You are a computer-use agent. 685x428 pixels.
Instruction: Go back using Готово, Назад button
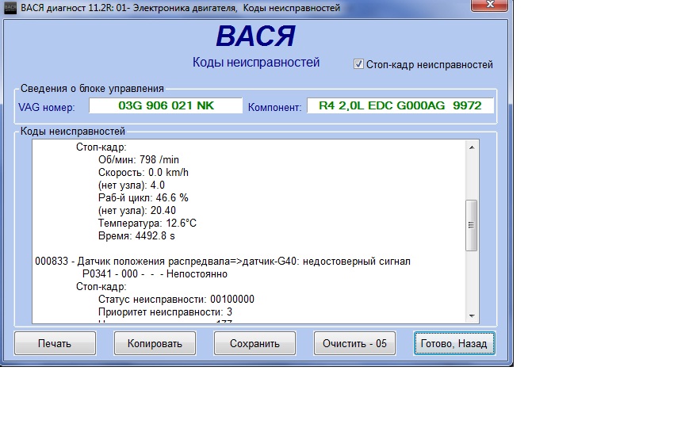[x=454, y=343]
